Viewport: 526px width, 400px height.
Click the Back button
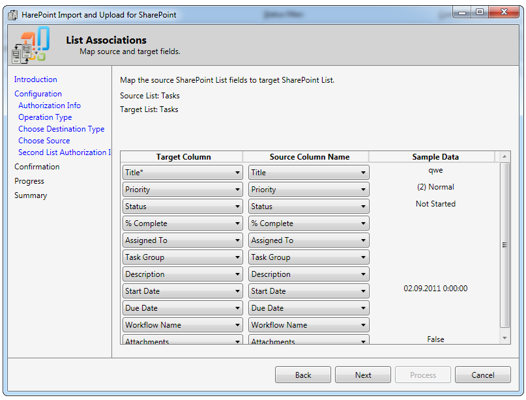pyautogui.click(x=302, y=375)
